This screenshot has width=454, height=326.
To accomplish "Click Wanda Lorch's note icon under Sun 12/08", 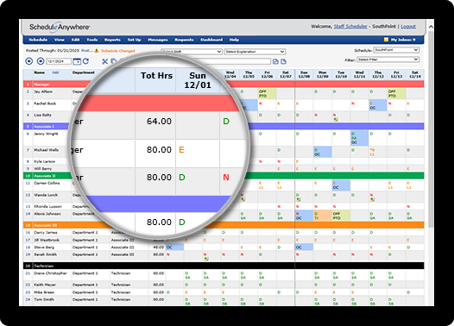I will coord(299,199).
